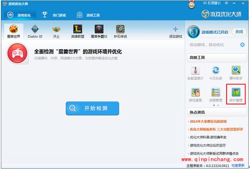Go to first page of 高级工具 dots
The height and width of the screenshot is (169, 250).
tap(214, 105)
